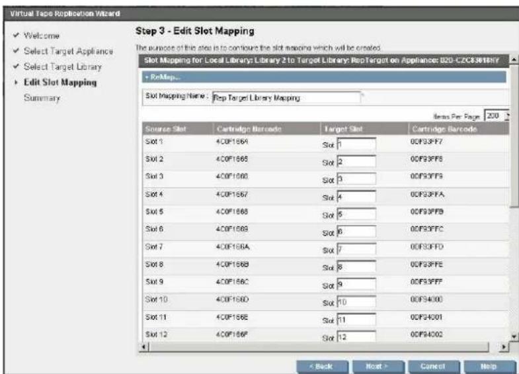Viewport: 519px width, 374px height.
Task: Select the Summary wizard step
Action: [x=42, y=98]
